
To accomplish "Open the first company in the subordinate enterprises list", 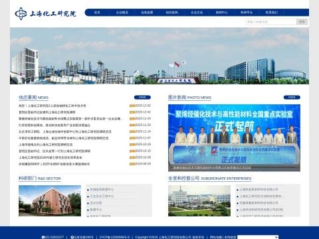I will [259, 190].
